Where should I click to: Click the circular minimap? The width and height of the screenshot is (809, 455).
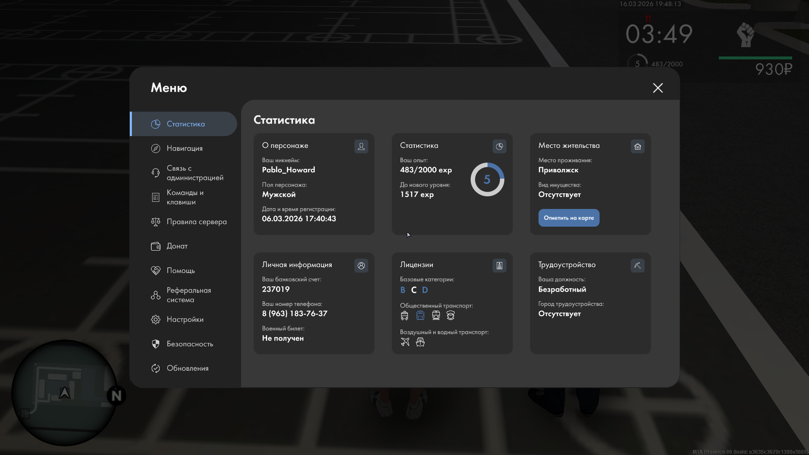coord(64,393)
